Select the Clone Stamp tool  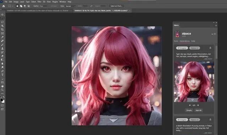tap(2, 49)
